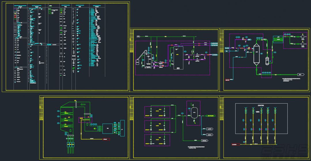The image size is (311, 161).
Task: Select the rounded white vessel in bottom-middle sheet
Action: click(x=194, y=113)
